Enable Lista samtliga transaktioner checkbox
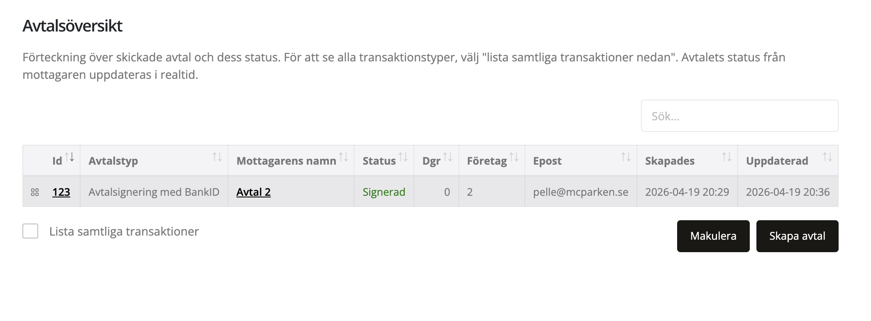Screen dimensions: 871x321 point(30,231)
